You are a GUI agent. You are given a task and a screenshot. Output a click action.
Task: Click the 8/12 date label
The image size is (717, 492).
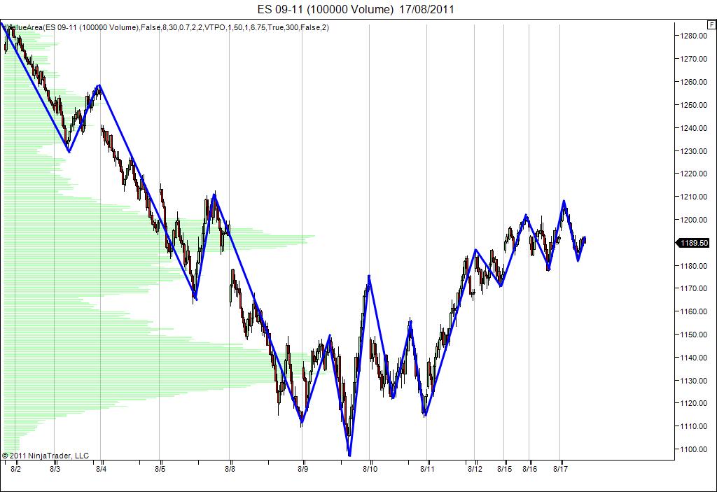pyautogui.click(x=475, y=469)
